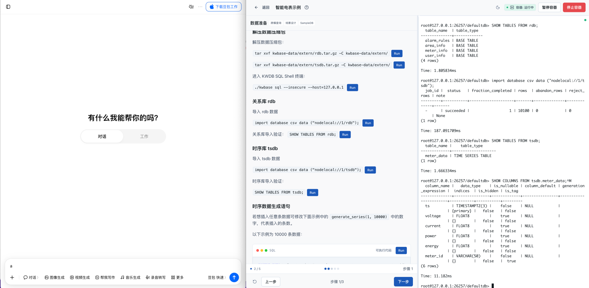Choose 图像生成 image generation
This screenshot has width=589, height=288.
(x=55, y=278)
